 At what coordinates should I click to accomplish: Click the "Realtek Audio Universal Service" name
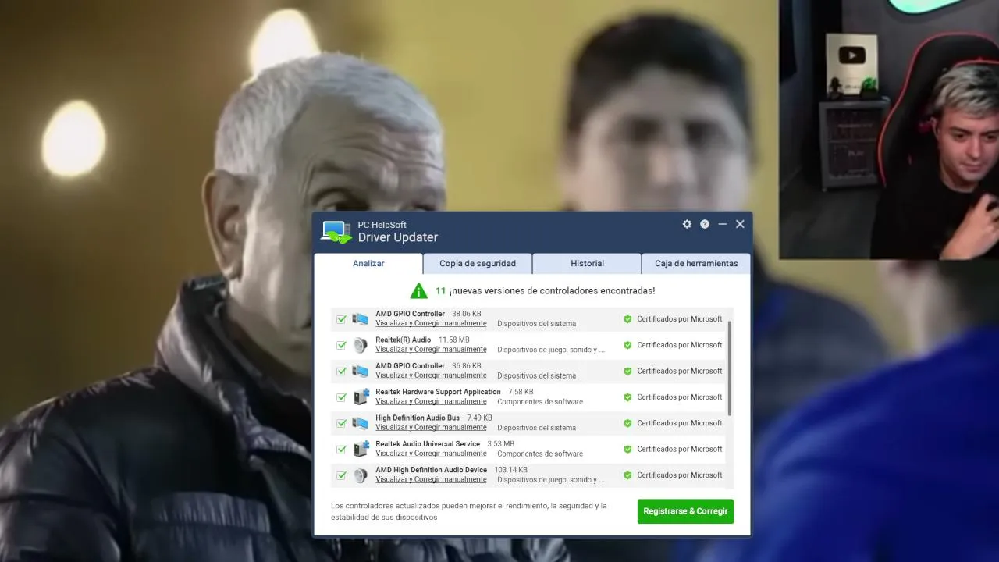tap(428, 444)
